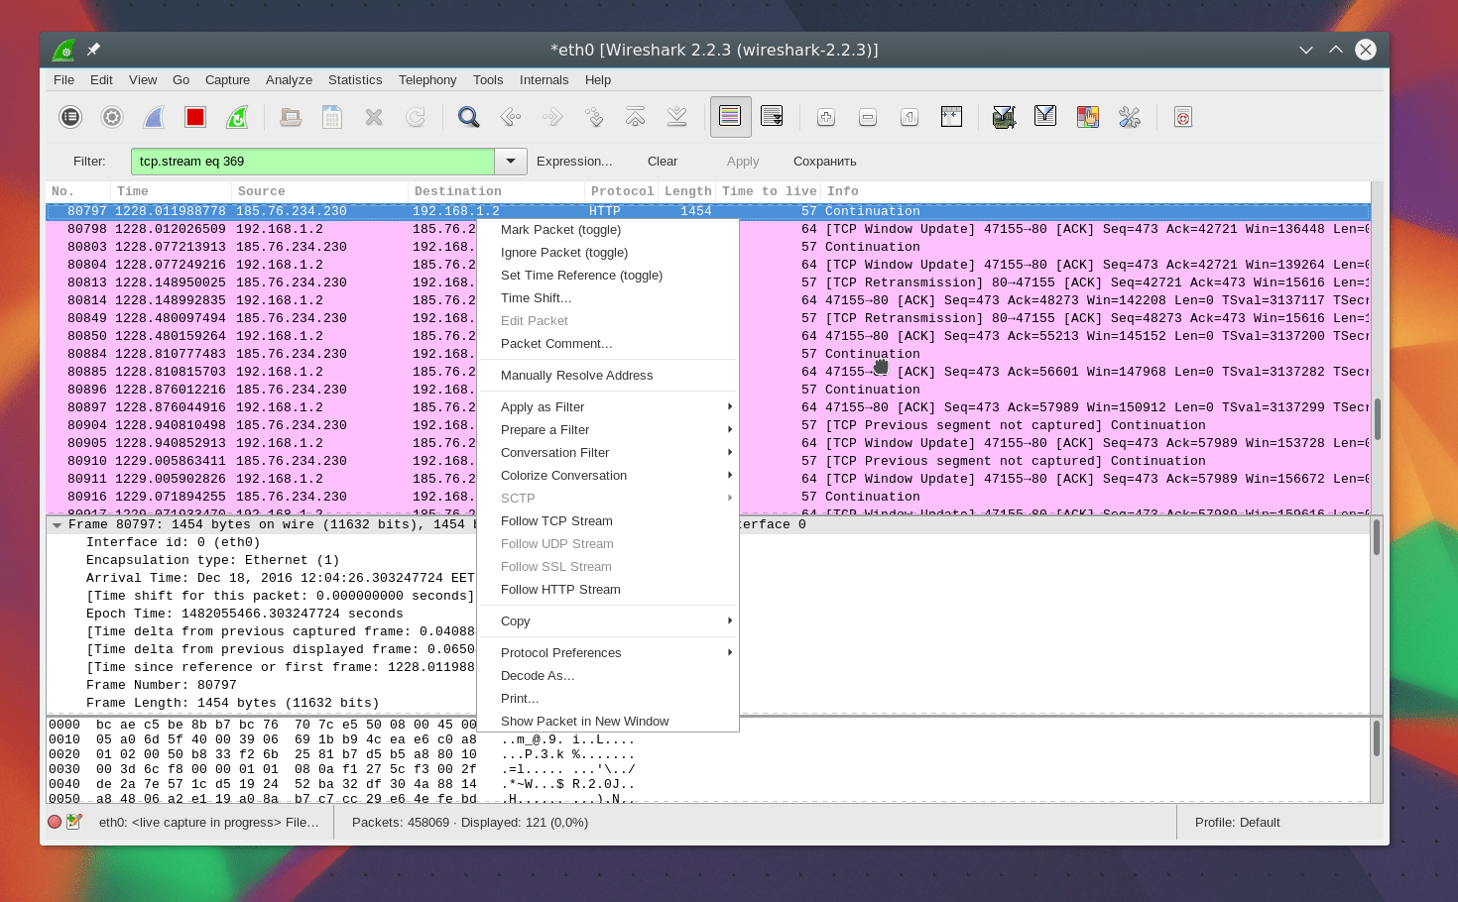The width and height of the screenshot is (1458, 902).
Task: Click the Expression... button
Action: [574, 162]
